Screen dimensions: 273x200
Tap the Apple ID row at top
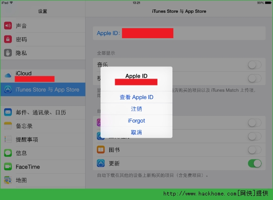coord(179,33)
